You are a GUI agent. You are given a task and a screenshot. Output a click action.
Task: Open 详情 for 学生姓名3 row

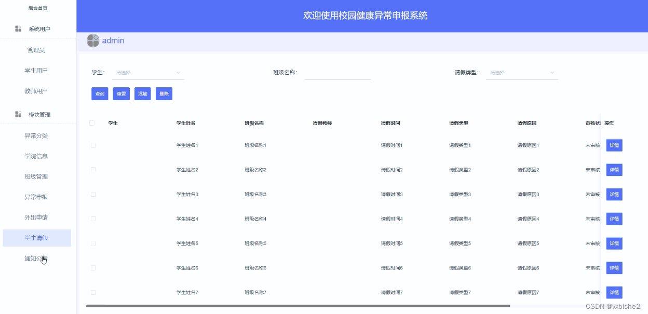point(614,194)
